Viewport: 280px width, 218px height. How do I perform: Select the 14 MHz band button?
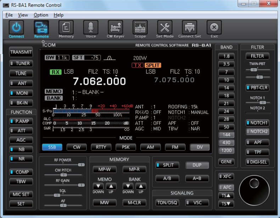226,88
